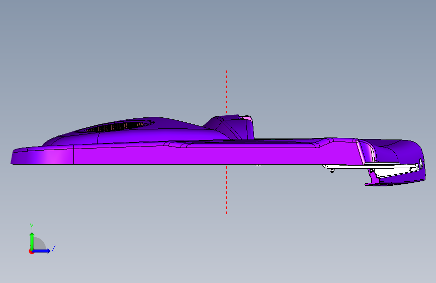This screenshot has width=436, height=283.
Task: Click the 'Y' axis label
Action: click(x=32, y=227)
